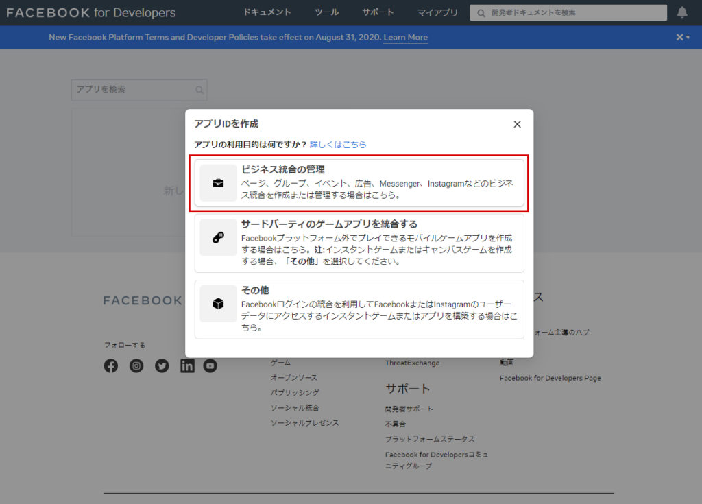
Task: Open the Instagram icon in footer
Action: [136, 366]
